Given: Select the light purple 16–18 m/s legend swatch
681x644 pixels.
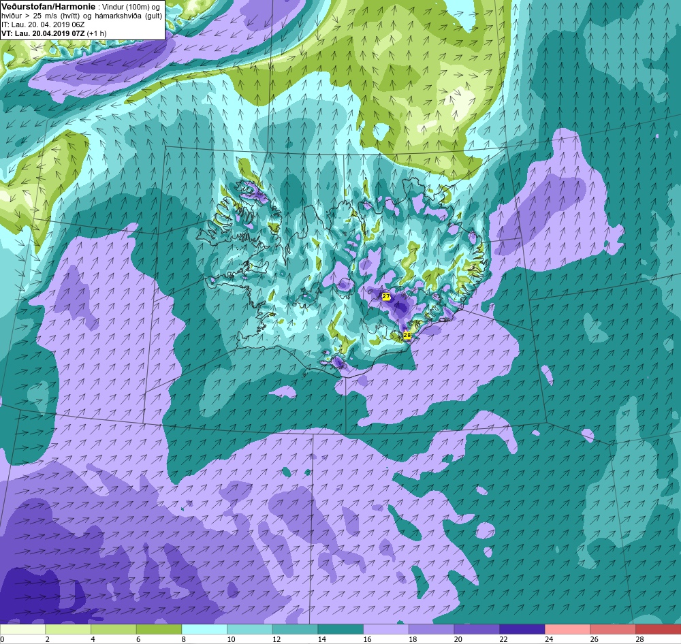Looking at the screenshot, I should tap(385, 629).
